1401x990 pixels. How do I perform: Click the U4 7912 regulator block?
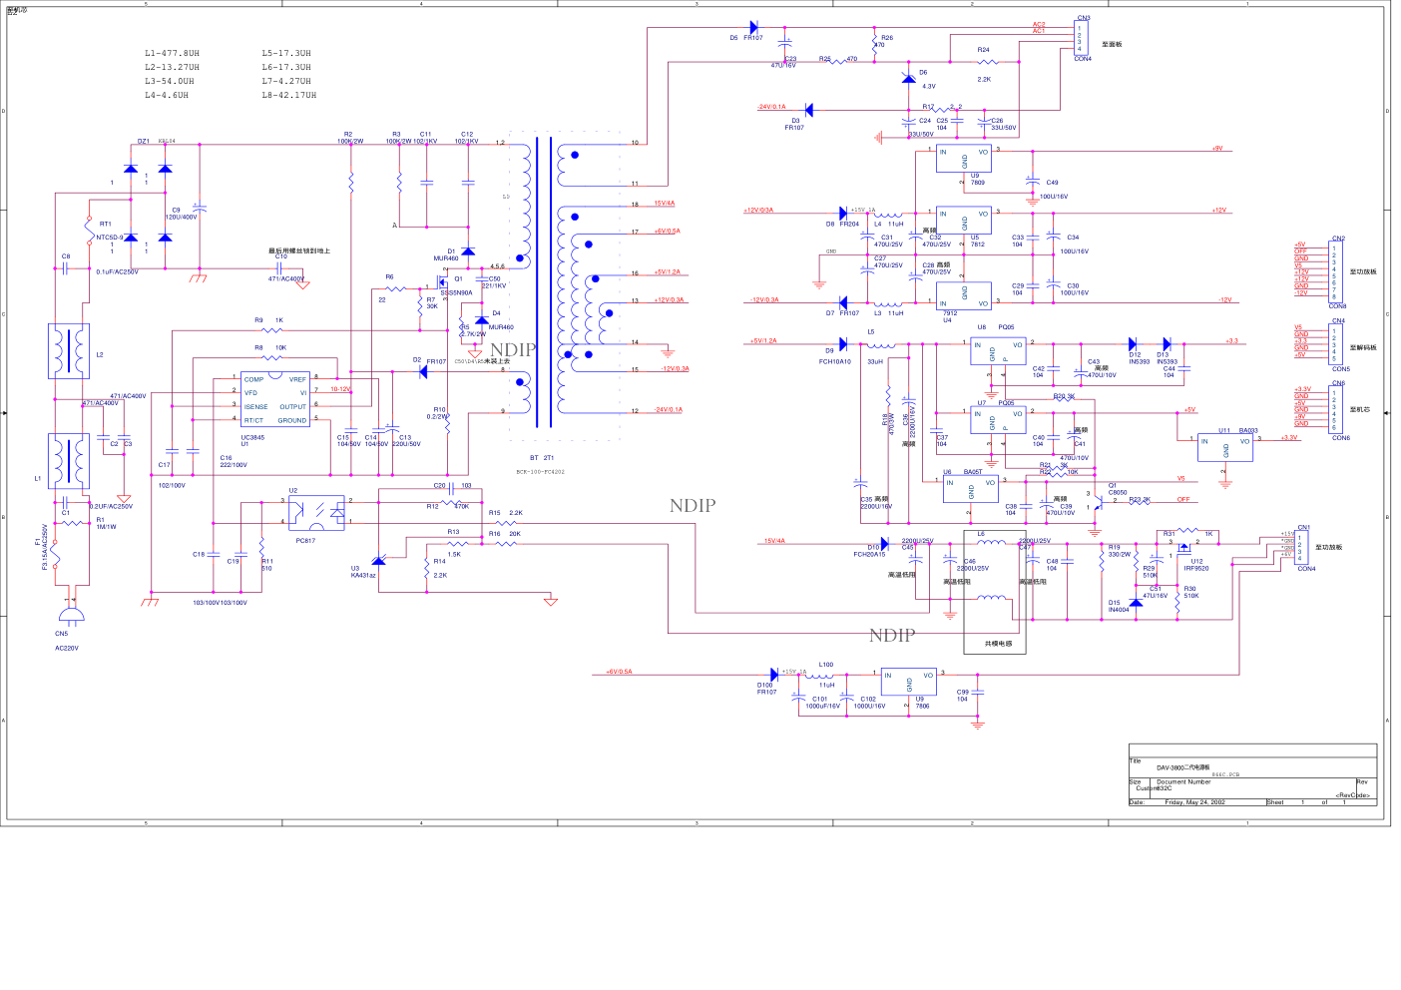click(963, 295)
